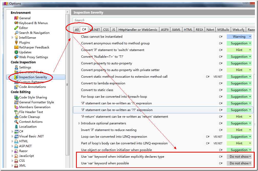Switch to the VB.NET tab
The height and width of the screenshot is (171, 258).
point(95,30)
